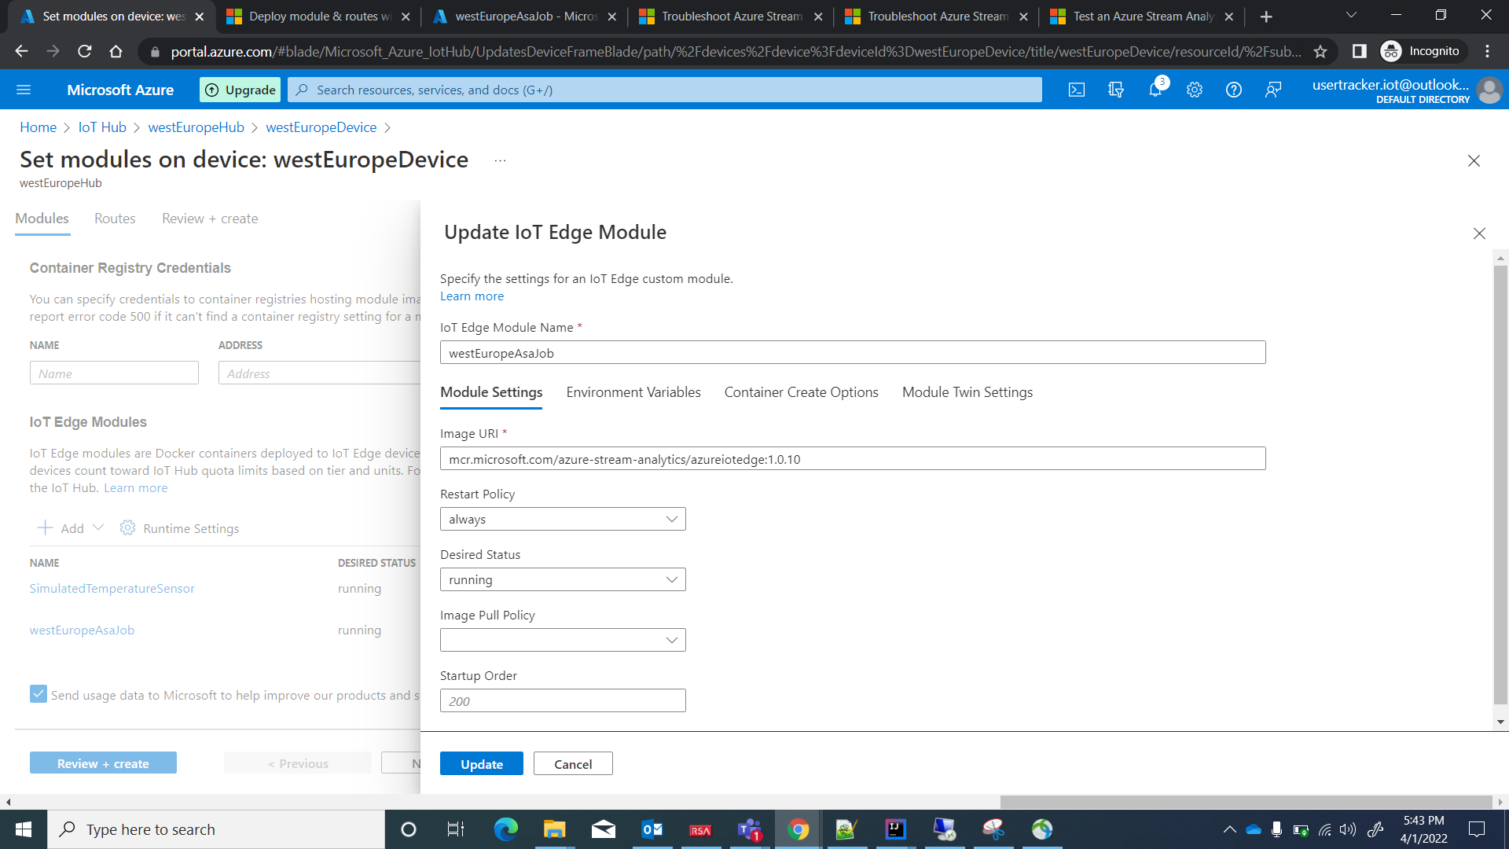Image resolution: width=1509 pixels, height=849 pixels.
Task: Open the help question mark icon
Action: pos(1234,90)
